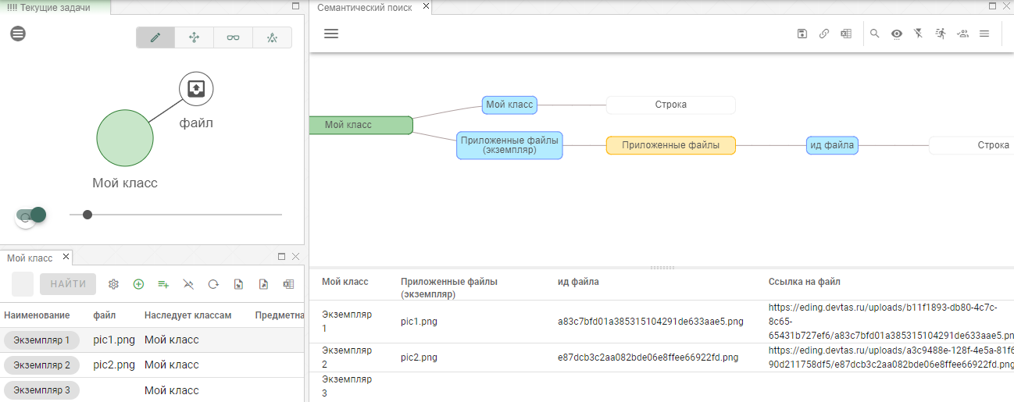Viewport: 1014px width, 402px height.
Task: Switch to the glasses view mode
Action: point(233,37)
